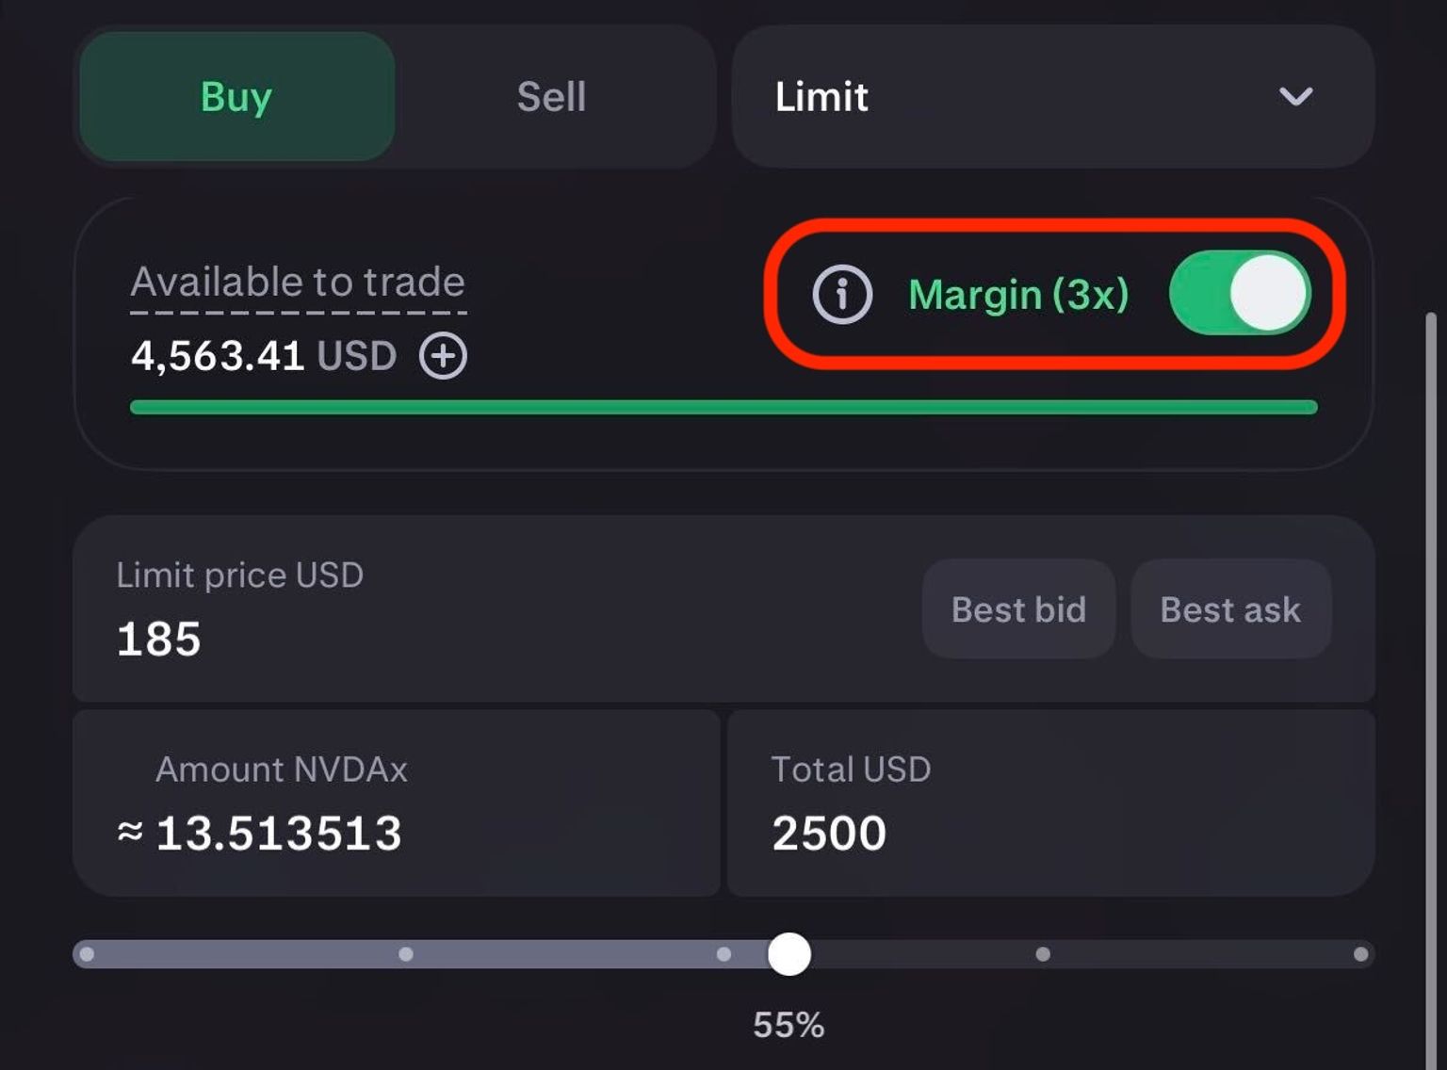
Task: Switch to the Sell tab
Action: (x=551, y=97)
